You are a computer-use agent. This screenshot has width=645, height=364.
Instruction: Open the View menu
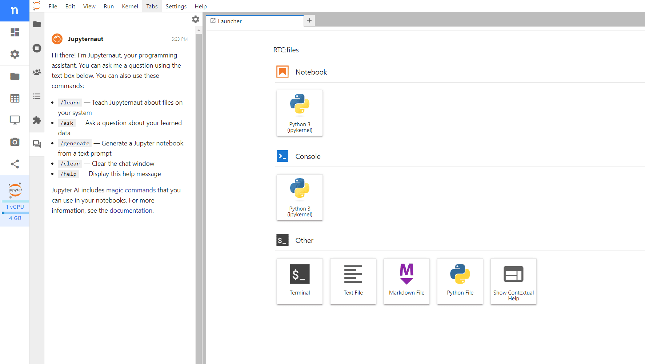click(89, 6)
